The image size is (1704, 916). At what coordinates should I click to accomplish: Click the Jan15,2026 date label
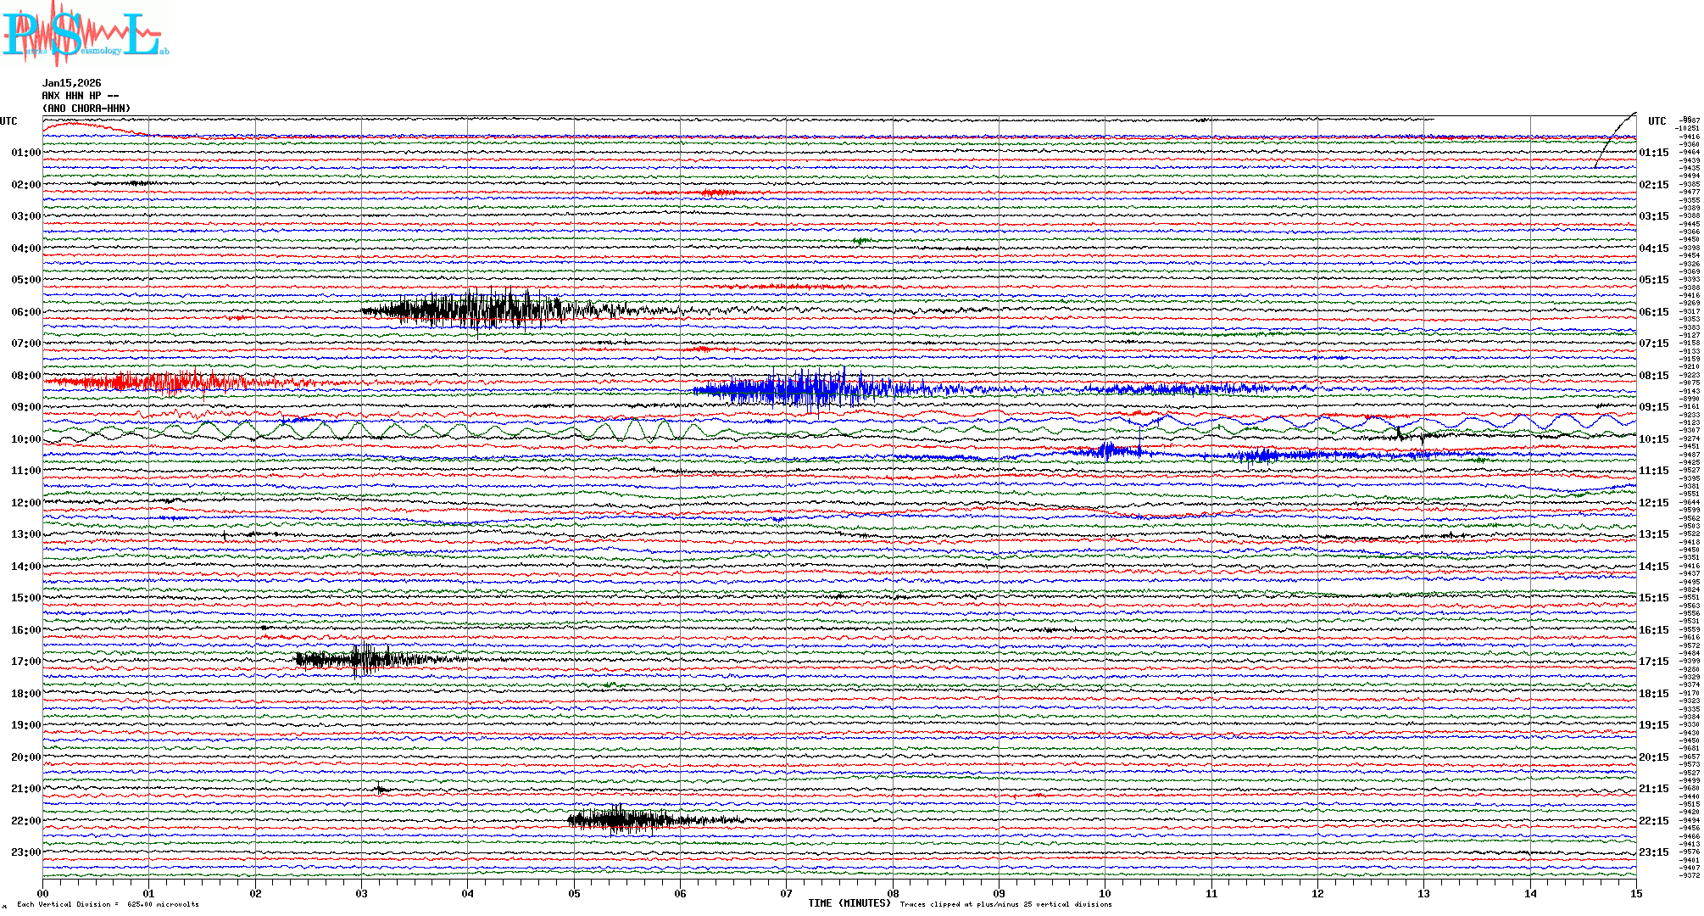(71, 83)
